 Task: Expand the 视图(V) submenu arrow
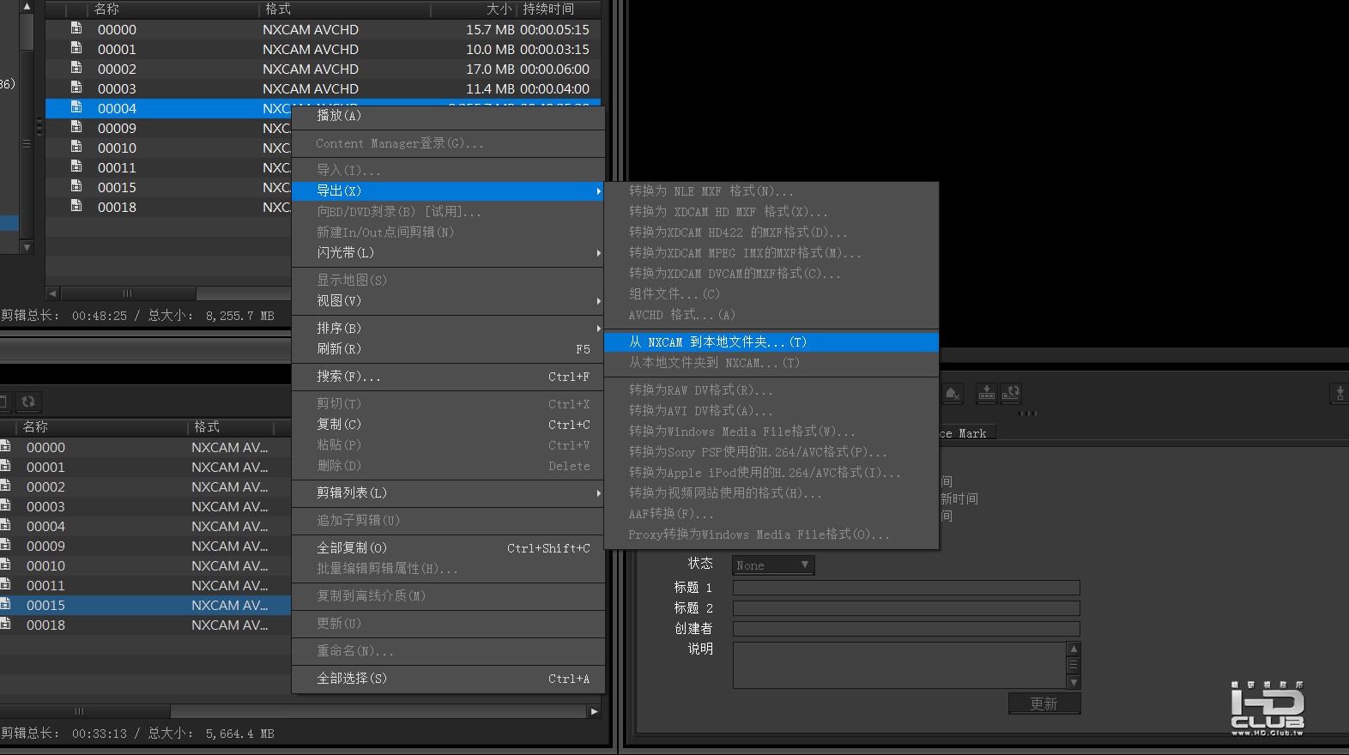(x=598, y=301)
